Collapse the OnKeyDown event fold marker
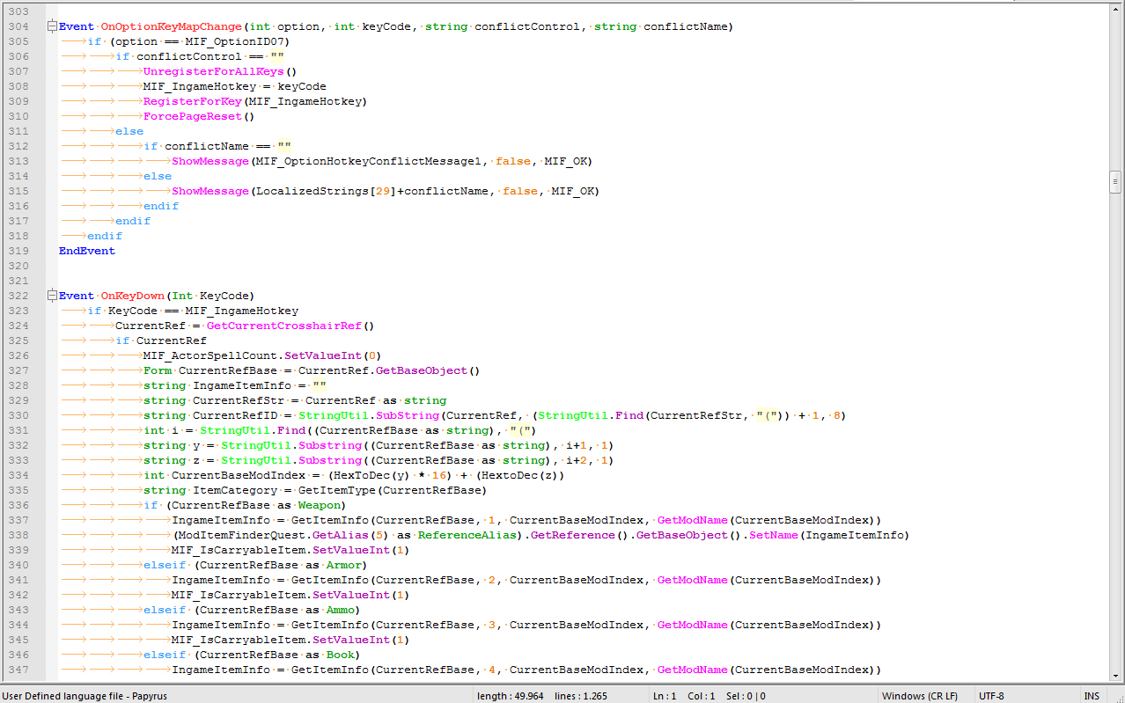 point(51,296)
